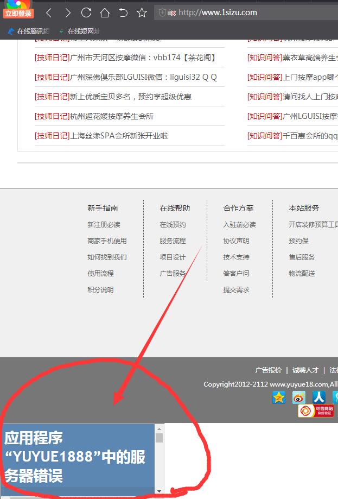This screenshot has width=338, height=499.
Task: Click footer link 使用流程
Action: [x=100, y=273]
